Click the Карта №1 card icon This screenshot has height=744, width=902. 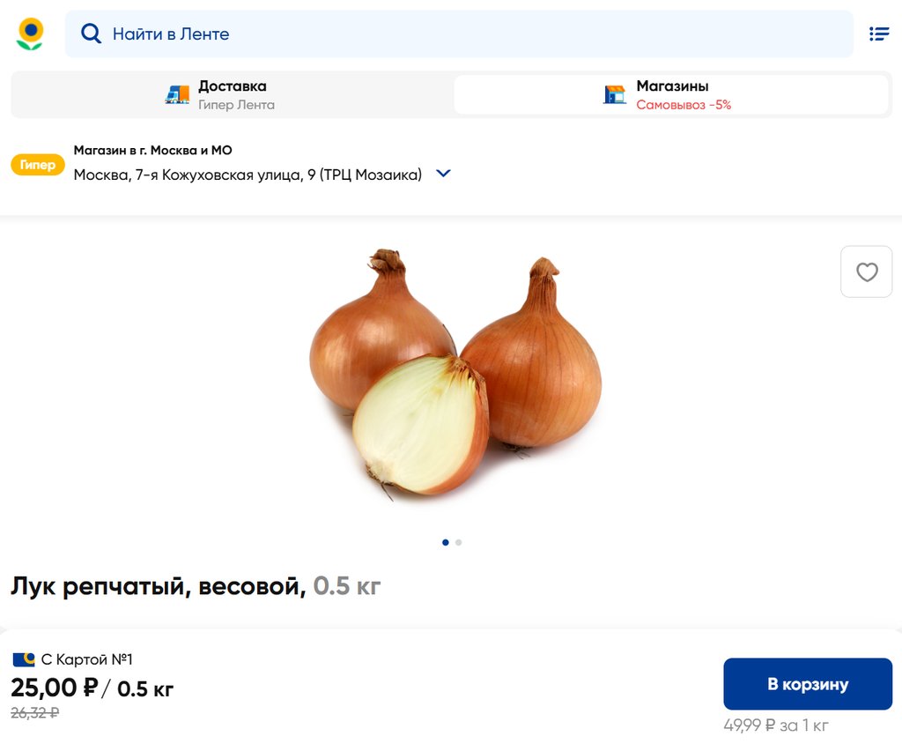click(x=24, y=659)
